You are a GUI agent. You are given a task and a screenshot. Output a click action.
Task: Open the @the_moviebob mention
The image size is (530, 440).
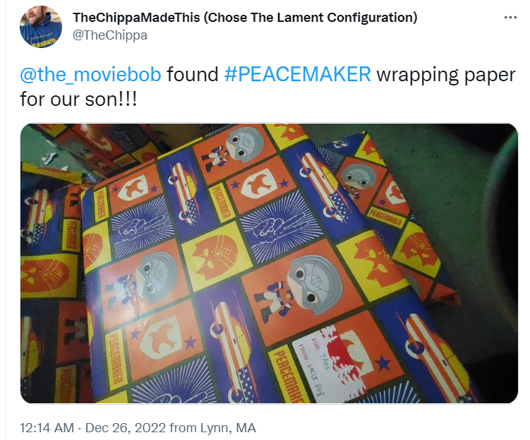[90, 74]
